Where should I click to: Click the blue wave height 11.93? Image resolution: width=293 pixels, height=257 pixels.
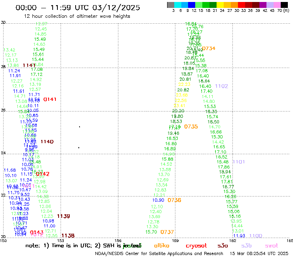coord(239,236)
